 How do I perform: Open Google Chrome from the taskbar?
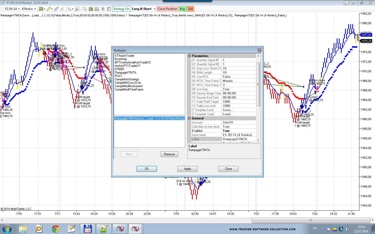[55, 229]
